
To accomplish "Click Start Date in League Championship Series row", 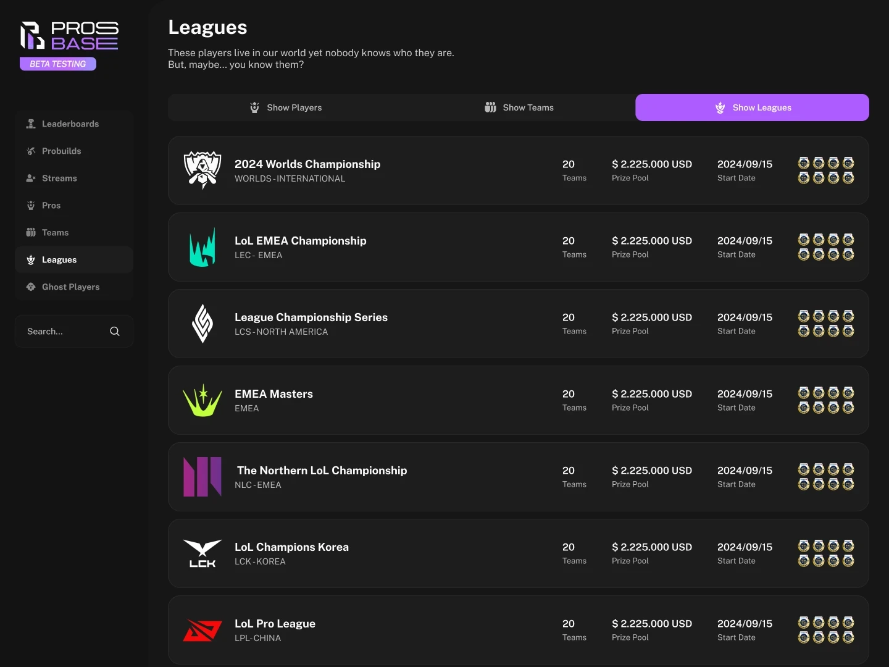I will (745, 317).
